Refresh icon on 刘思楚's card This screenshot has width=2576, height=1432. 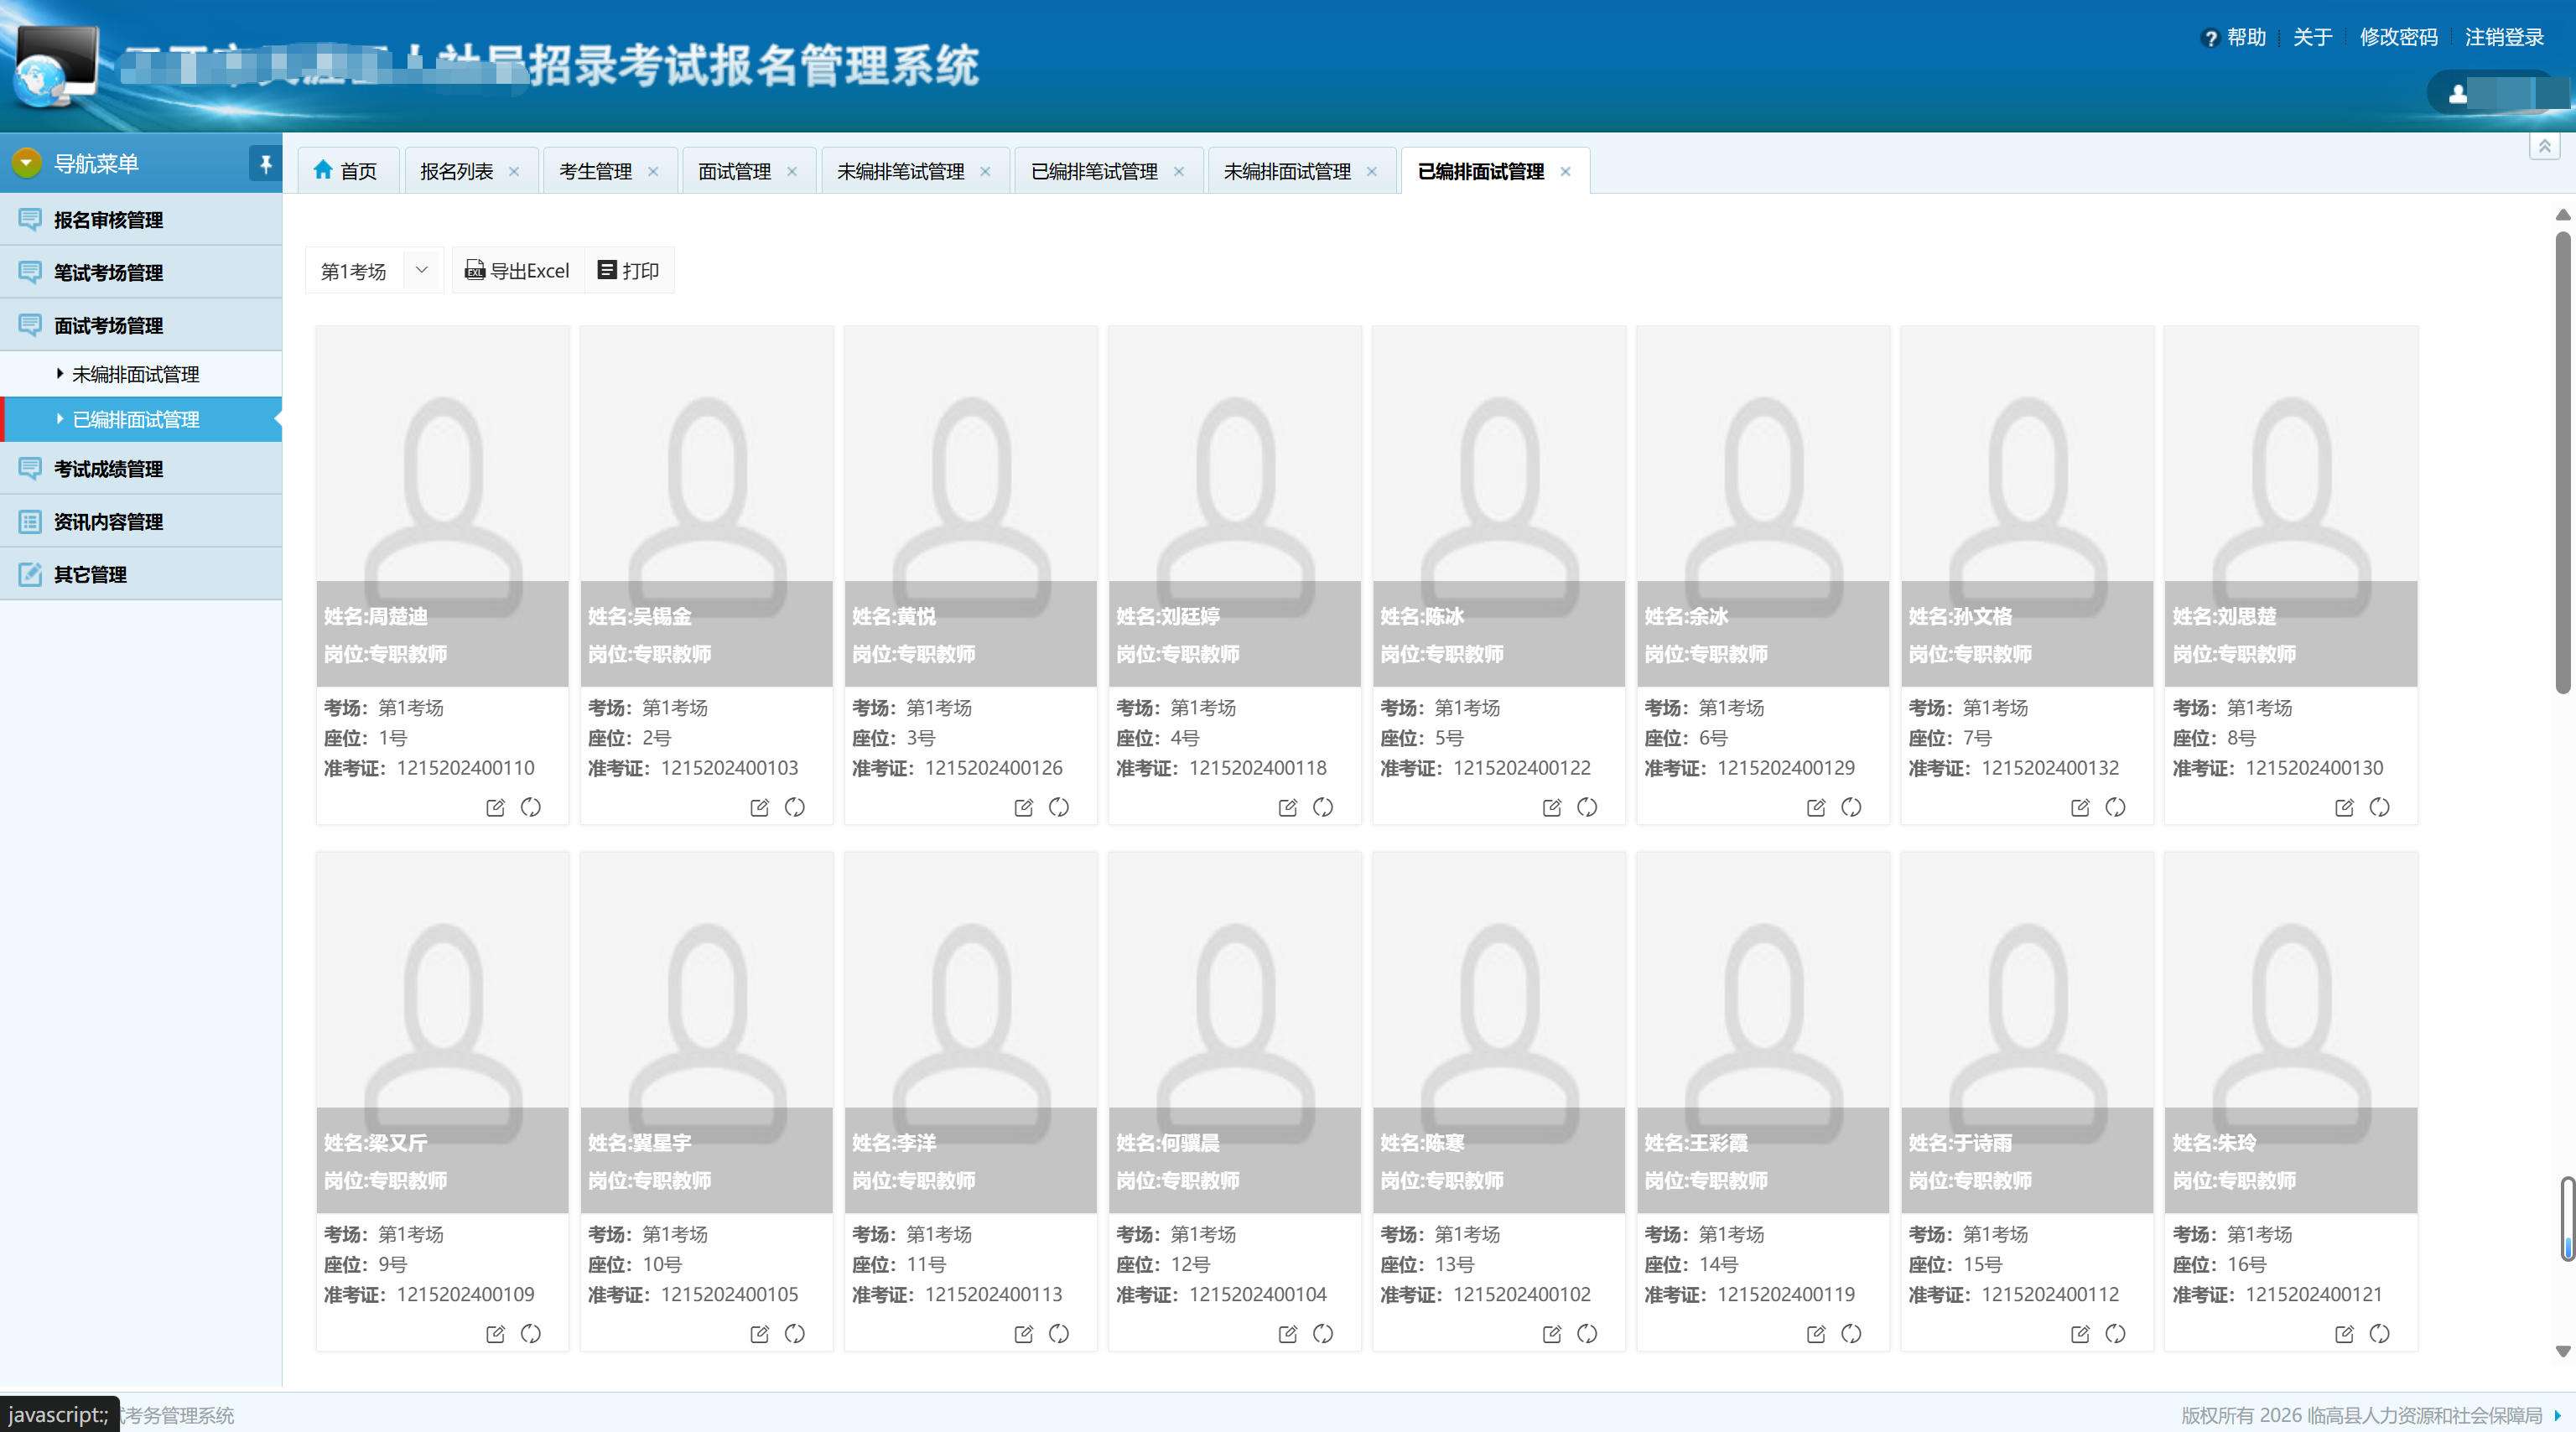[2379, 807]
